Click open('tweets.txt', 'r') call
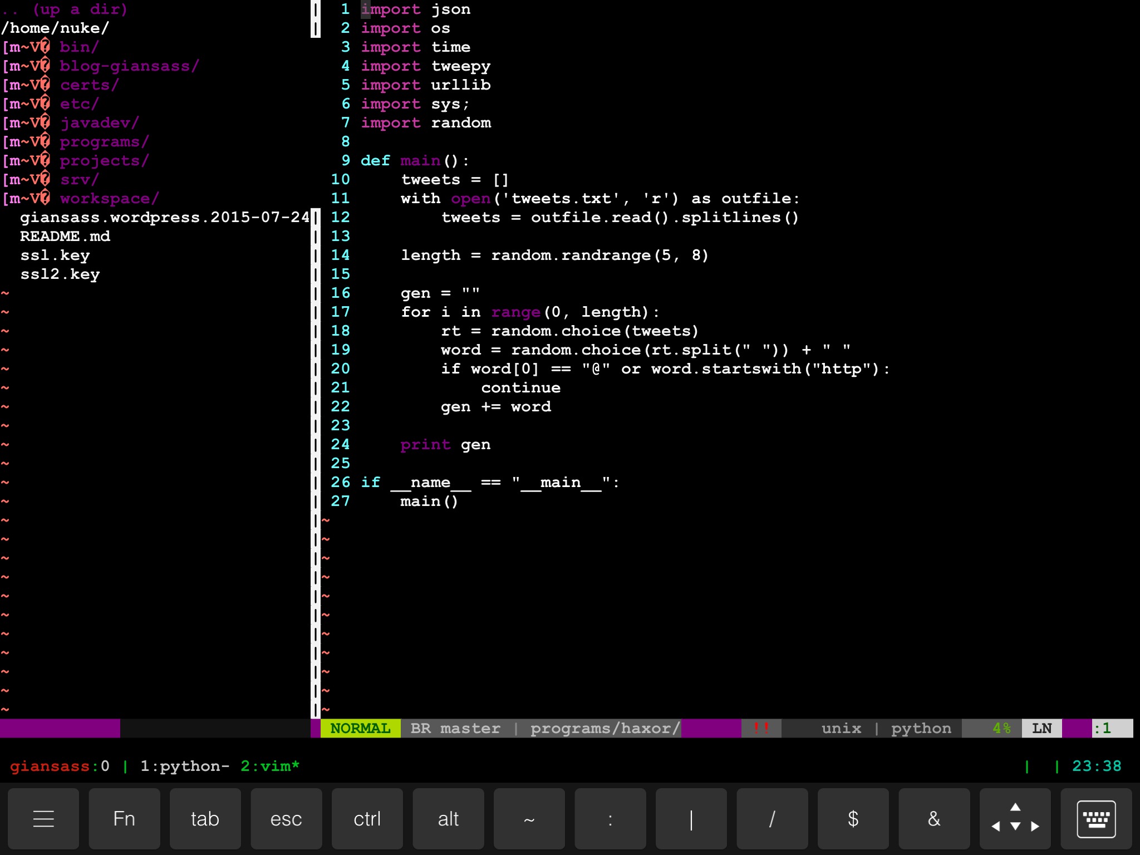The width and height of the screenshot is (1140, 855). coord(565,199)
